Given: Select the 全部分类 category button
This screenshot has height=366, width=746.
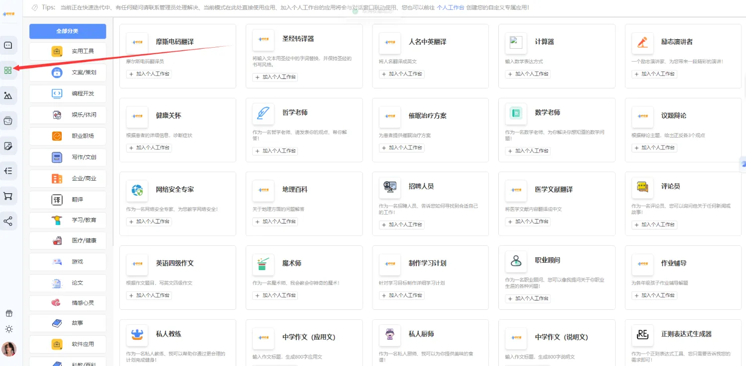Looking at the screenshot, I should (68, 31).
